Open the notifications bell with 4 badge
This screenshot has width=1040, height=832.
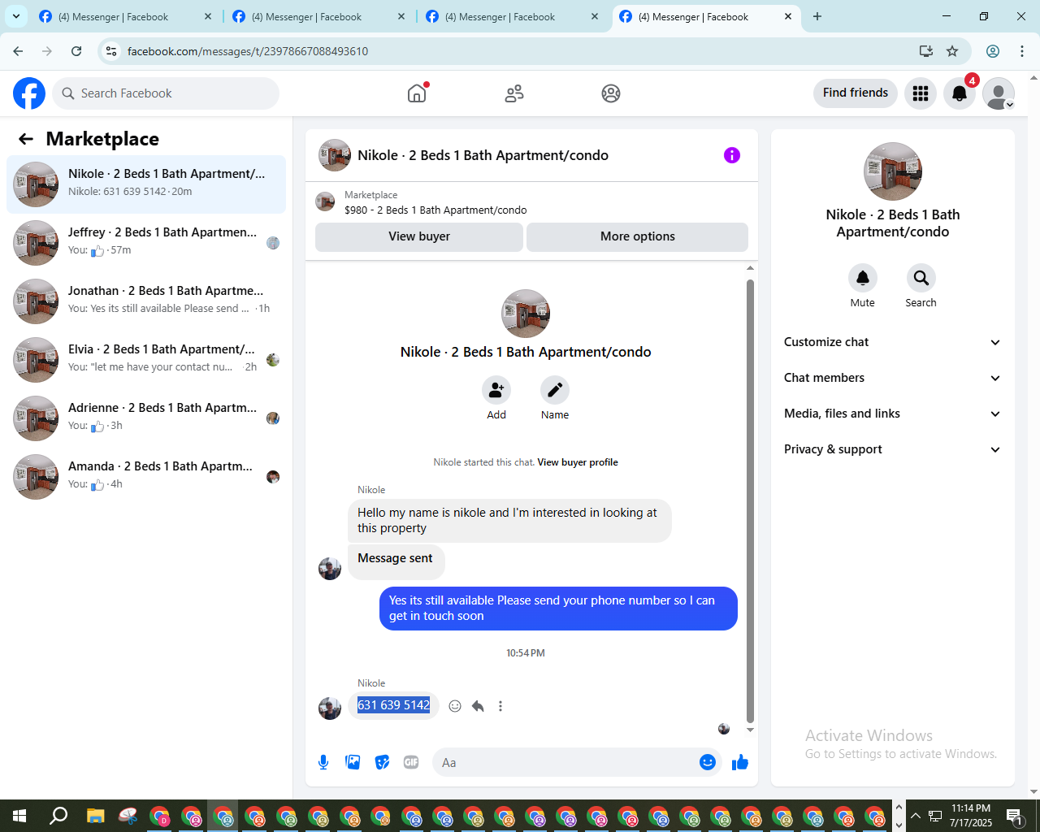click(x=960, y=93)
